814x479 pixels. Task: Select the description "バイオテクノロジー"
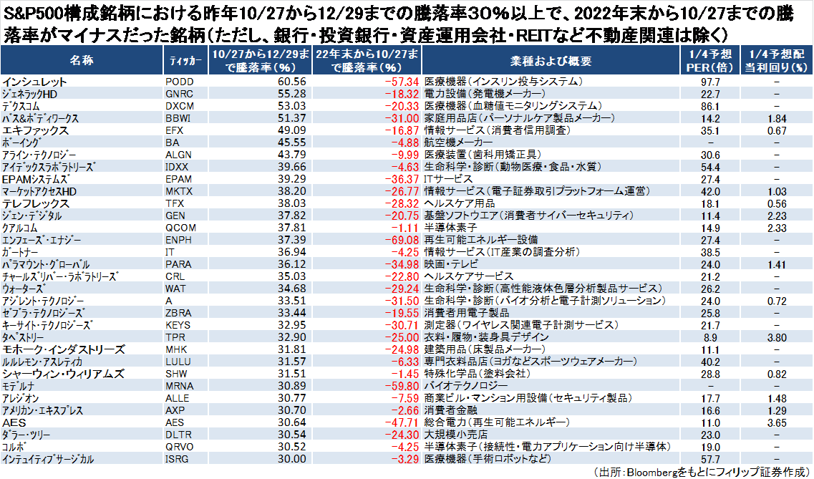point(465,386)
